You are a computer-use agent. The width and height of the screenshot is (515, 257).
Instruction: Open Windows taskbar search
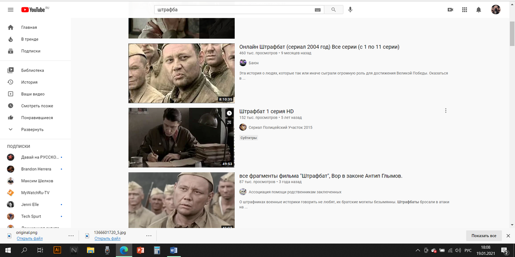tap(24, 250)
